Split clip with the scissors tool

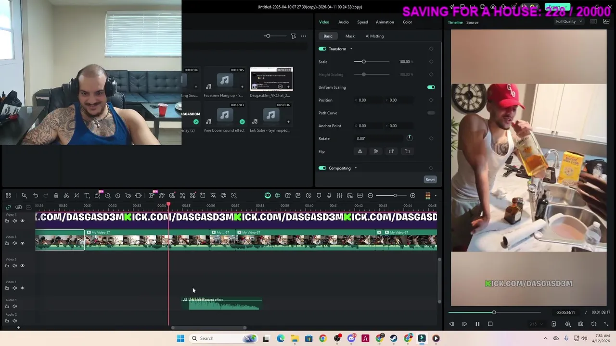point(66,196)
